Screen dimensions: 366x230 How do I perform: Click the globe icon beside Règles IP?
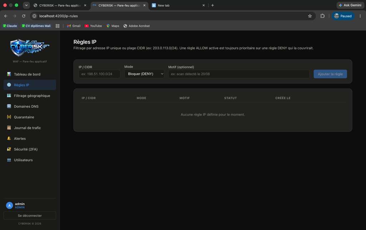point(9,85)
